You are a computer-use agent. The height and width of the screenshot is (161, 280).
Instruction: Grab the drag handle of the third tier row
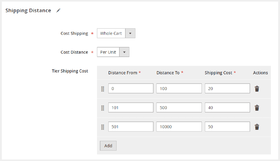coord(103,127)
